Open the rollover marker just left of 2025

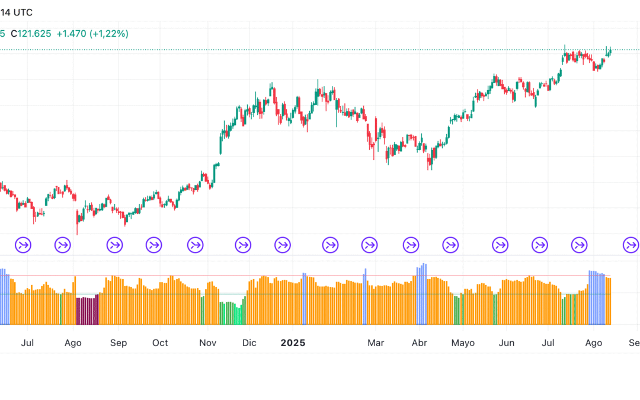coord(283,244)
